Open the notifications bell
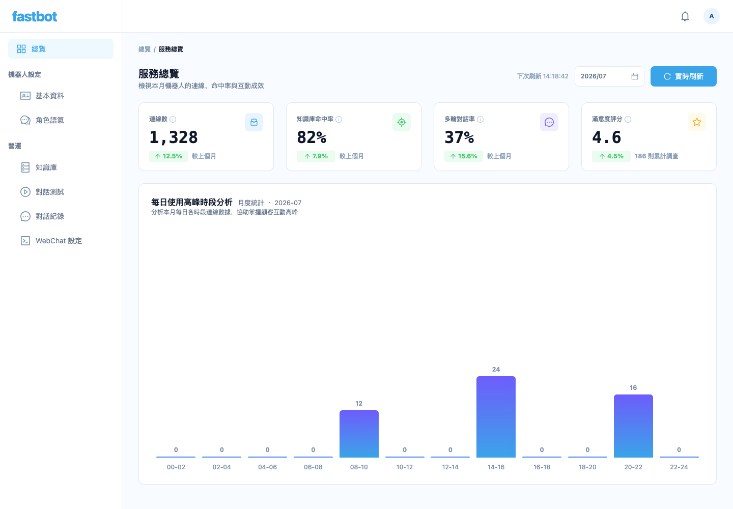This screenshot has height=509, width=733. coord(685,16)
